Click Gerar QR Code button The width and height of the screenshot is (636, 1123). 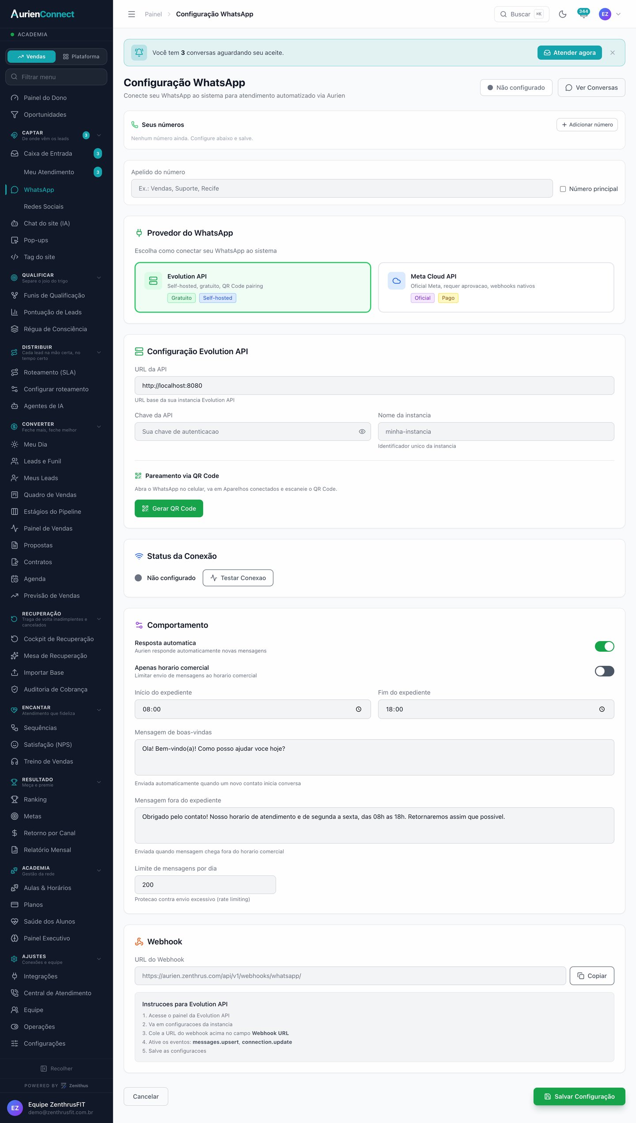(169, 508)
